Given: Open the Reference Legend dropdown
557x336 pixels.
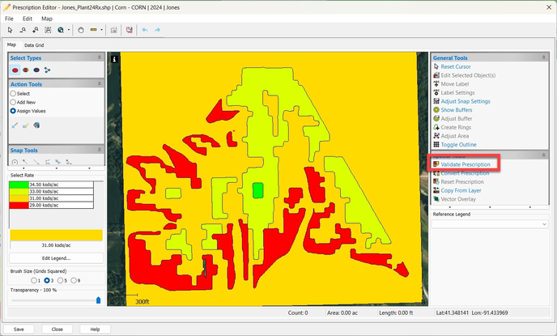Looking at the screenshot, I should 544,224.
